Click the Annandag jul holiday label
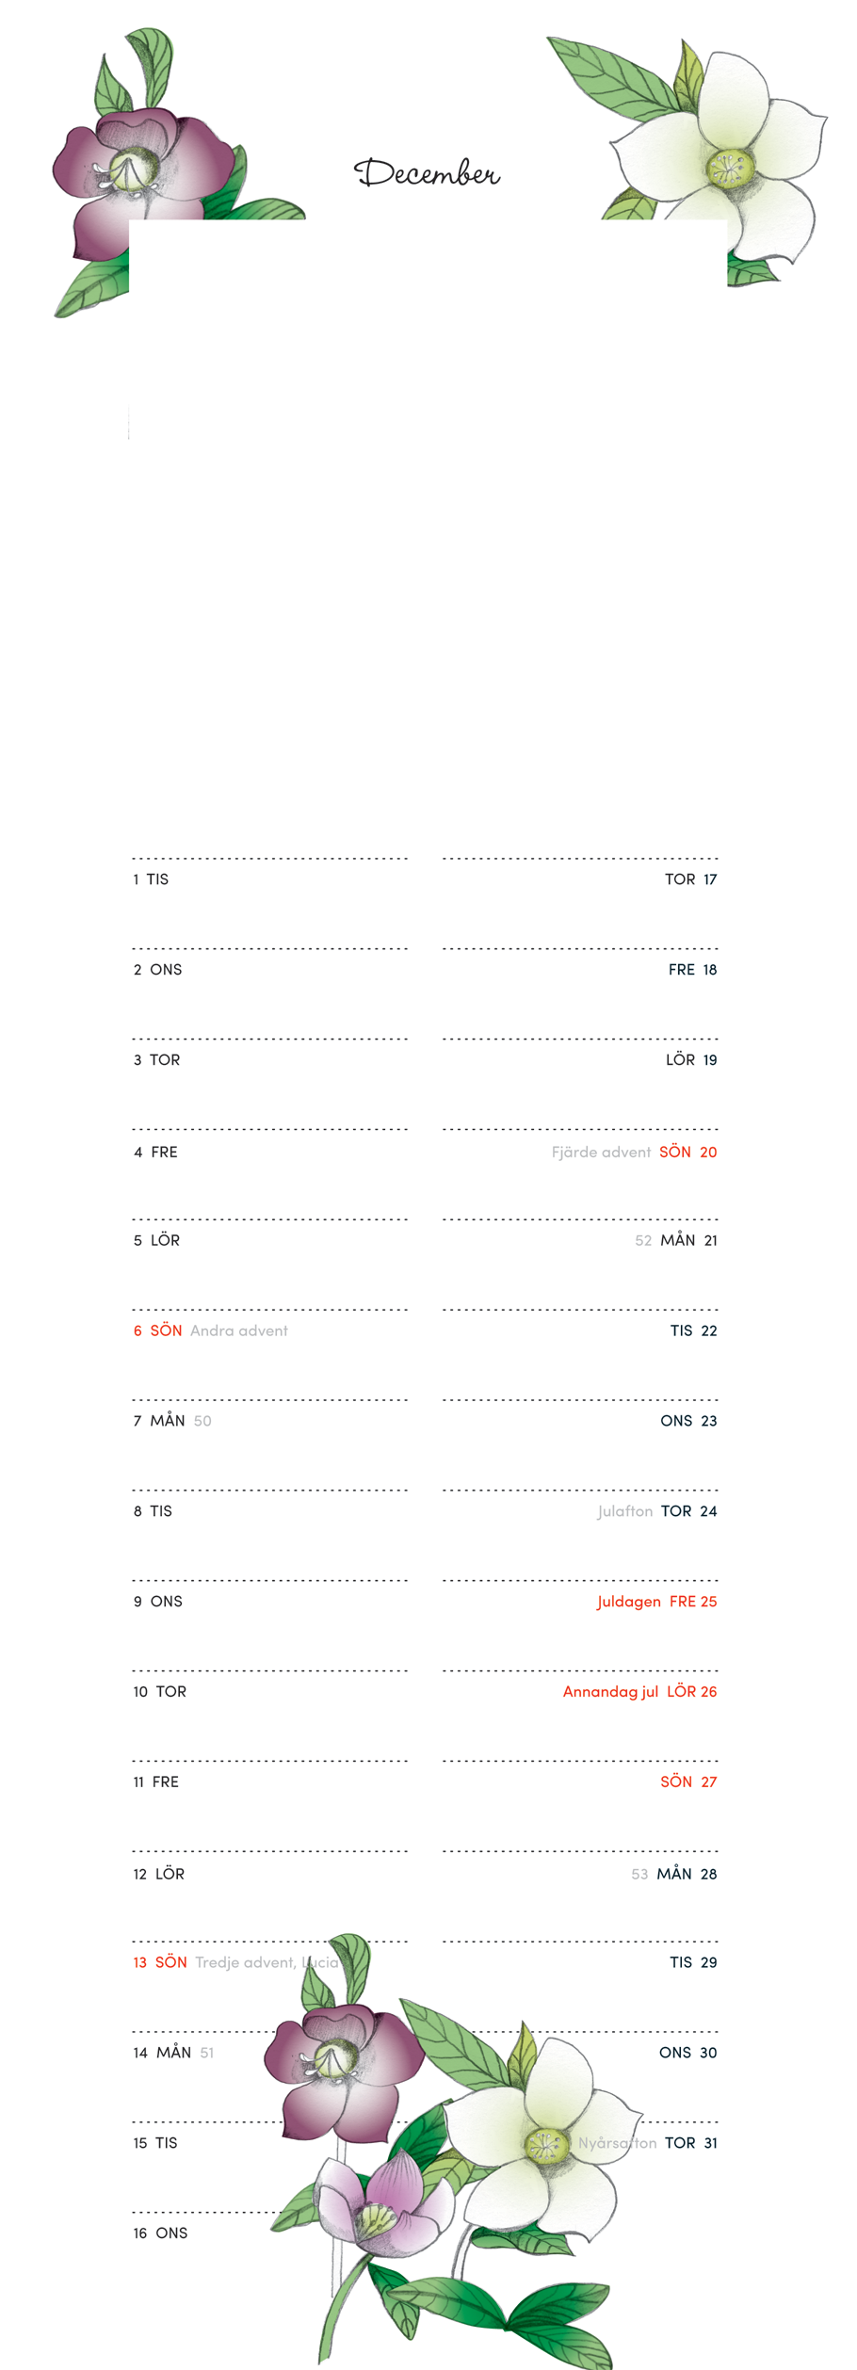The image size is (857, 2370). coord(610,1692)
